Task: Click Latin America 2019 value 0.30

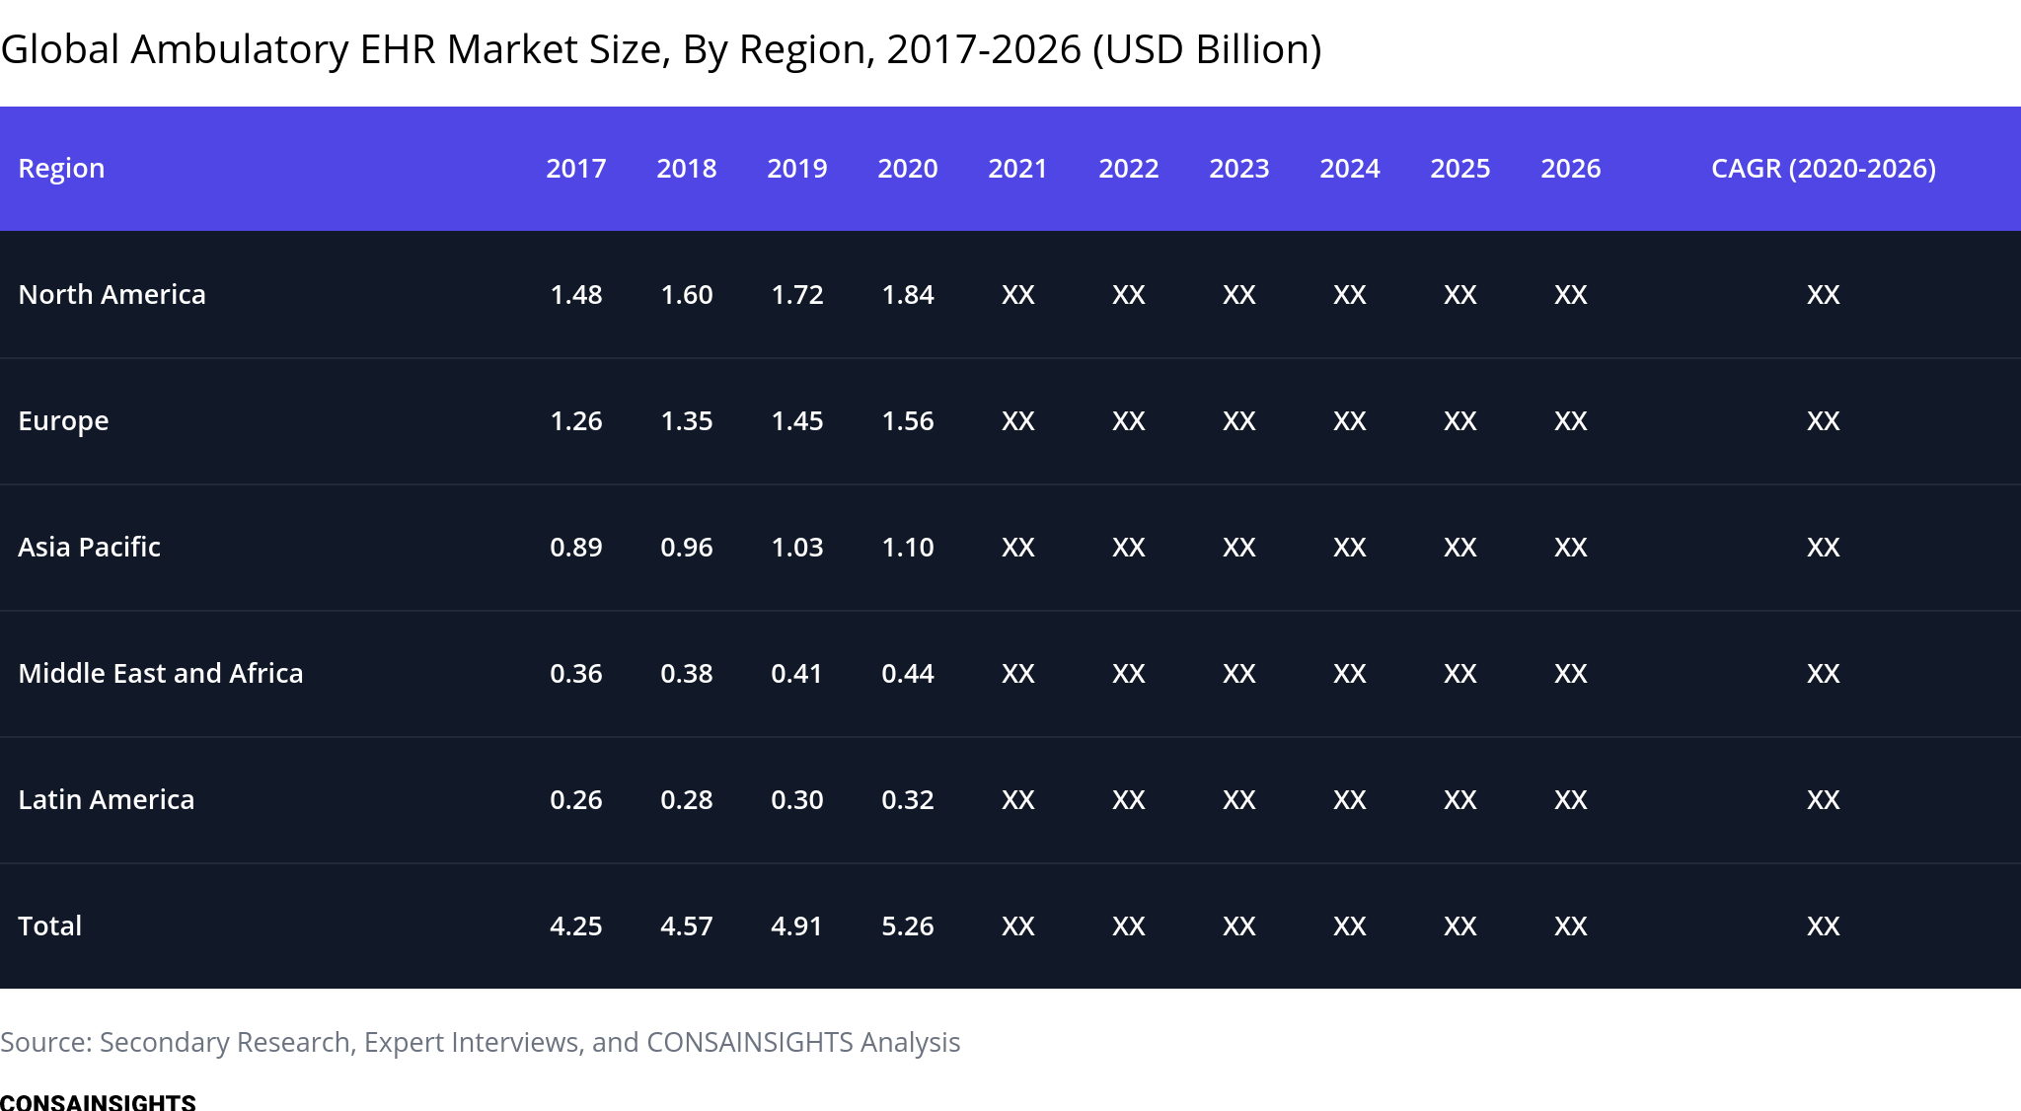Action: point(797,799)
